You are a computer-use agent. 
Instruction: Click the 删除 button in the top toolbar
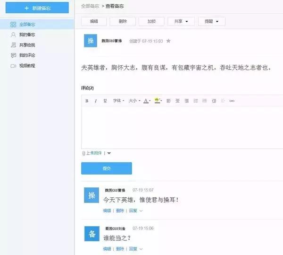coord(123,21)
